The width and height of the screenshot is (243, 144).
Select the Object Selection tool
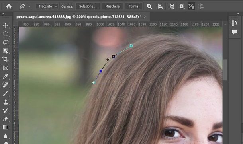tap(6, 51)
